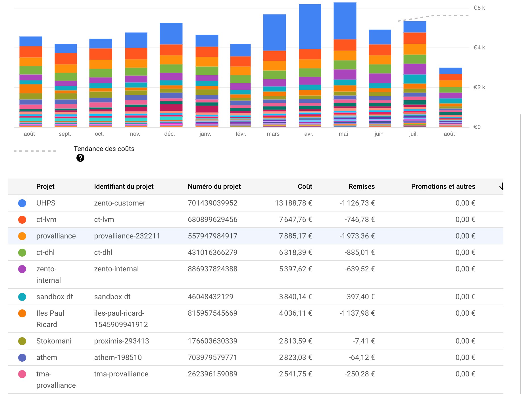
Task: Sort the table by the Coût column
Action: [305, 186]
